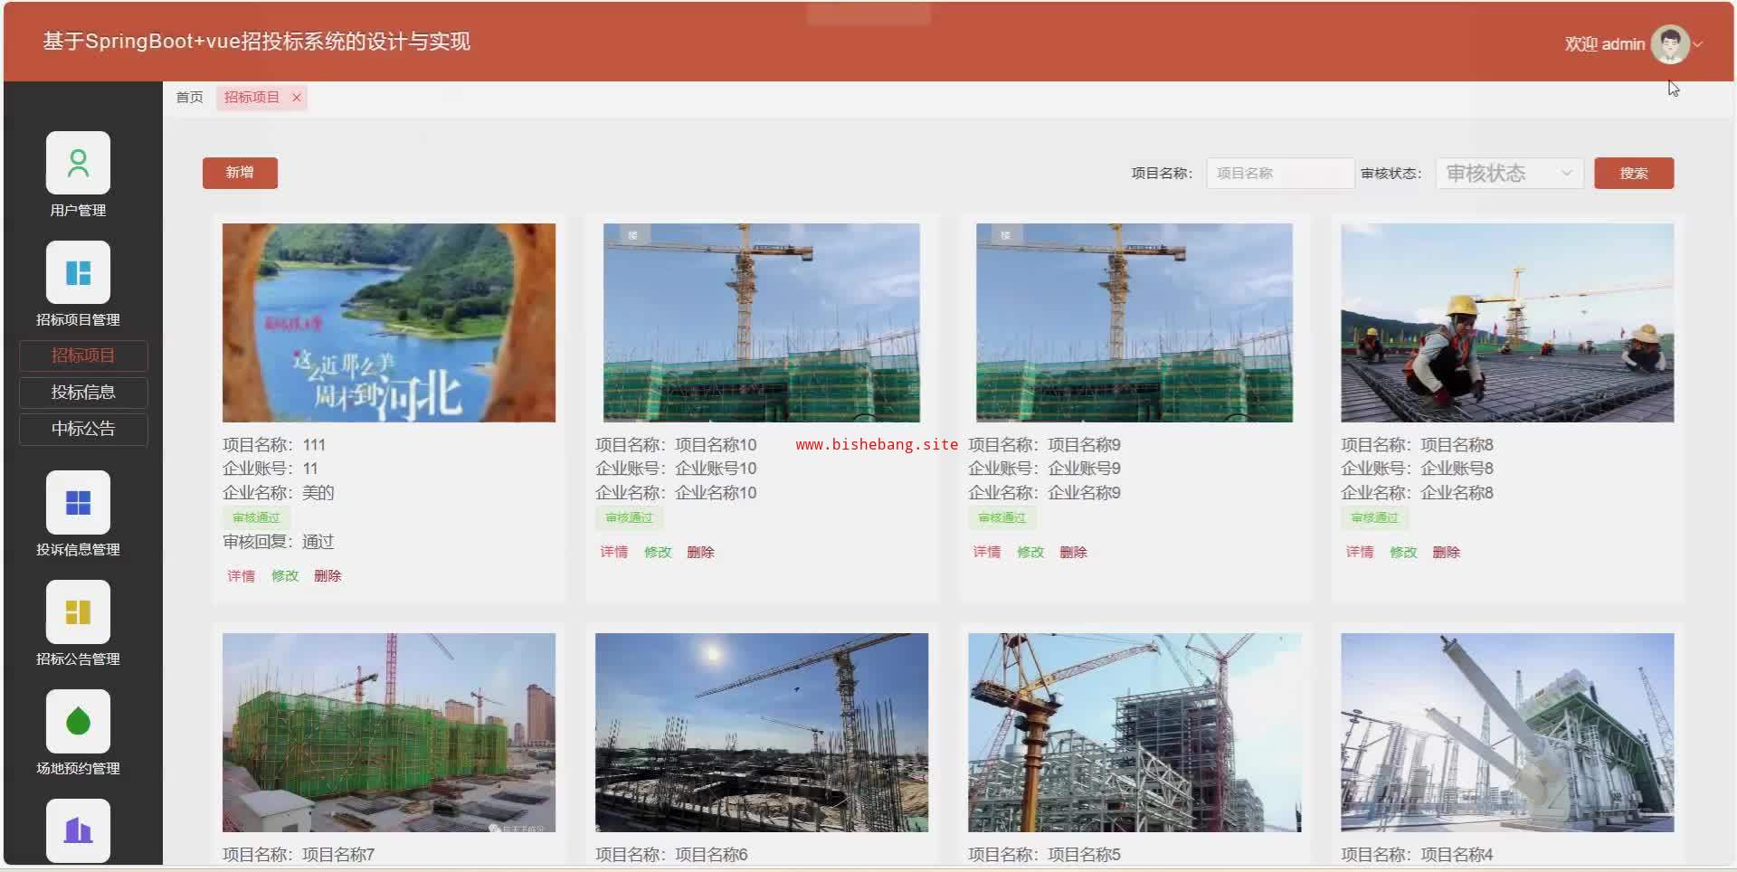Click 删除 for 项目名称8

[x=1446, y=552]
